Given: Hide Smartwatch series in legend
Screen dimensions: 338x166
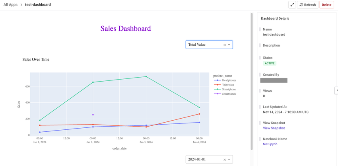Looking at the screenshot, I should tap(229, 94).
